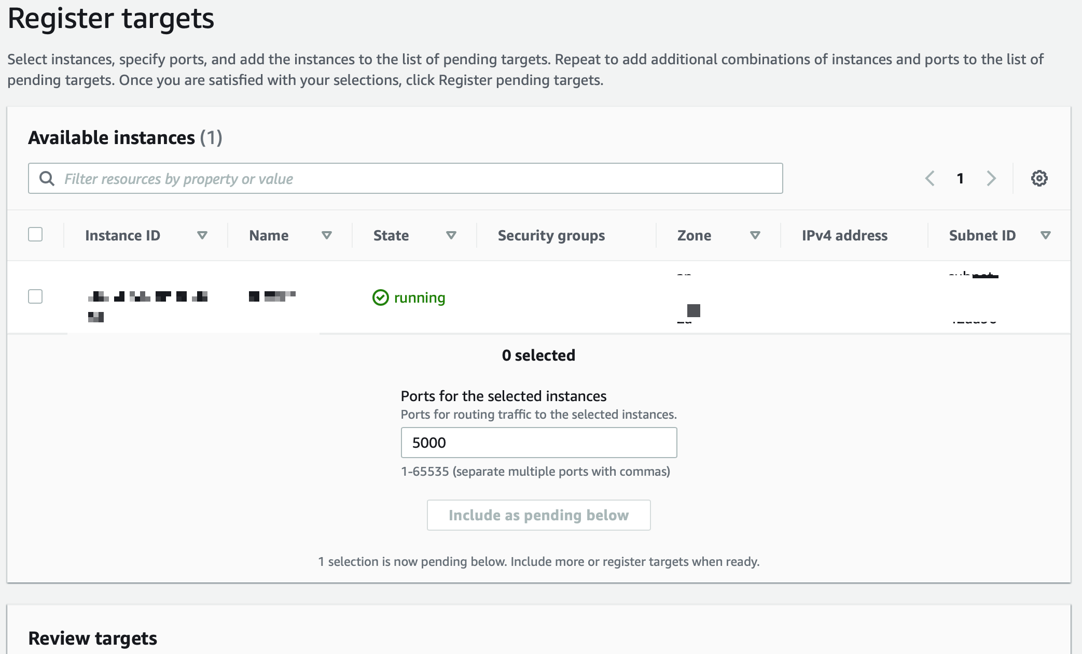This screenshot has height=654, width=1082.
Task: Go to next page of instances
Action: click(x=991, y=178)
